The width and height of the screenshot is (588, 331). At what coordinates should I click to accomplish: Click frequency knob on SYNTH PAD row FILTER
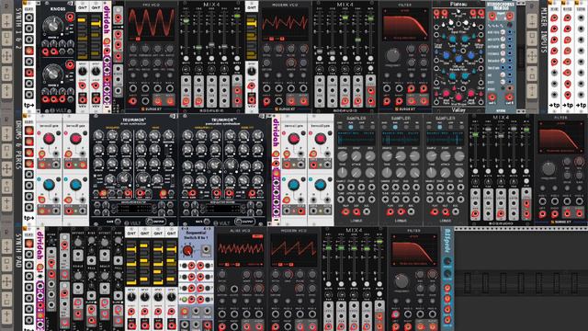click(x=401, y=281)
